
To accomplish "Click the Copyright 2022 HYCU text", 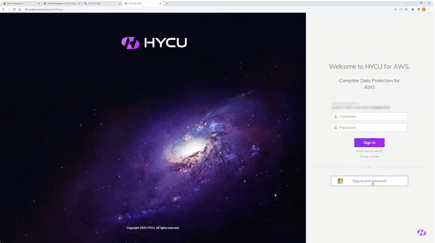I will pos(152,228).
